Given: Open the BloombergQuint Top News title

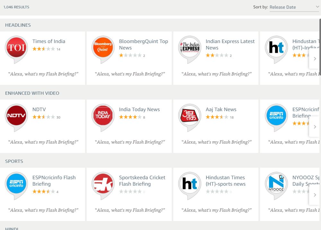Looking at the screenshot, I should click(143, 44).
